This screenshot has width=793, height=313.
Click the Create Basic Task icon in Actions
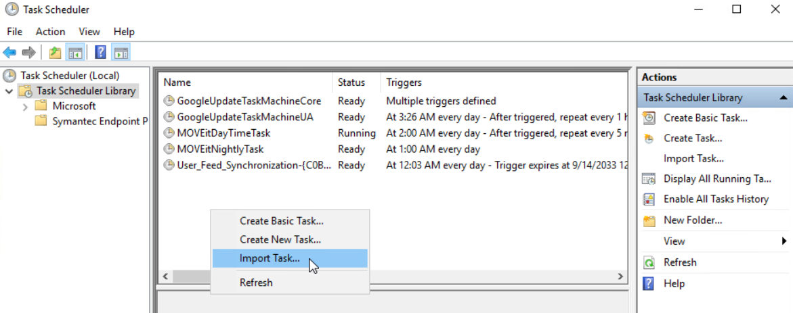[648, 118]
